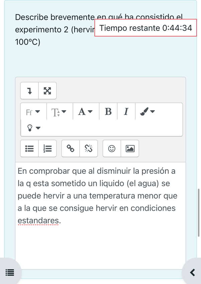201x284 pixels.
Task: Open the background color paintbrush menu
Action: point(147,112)
